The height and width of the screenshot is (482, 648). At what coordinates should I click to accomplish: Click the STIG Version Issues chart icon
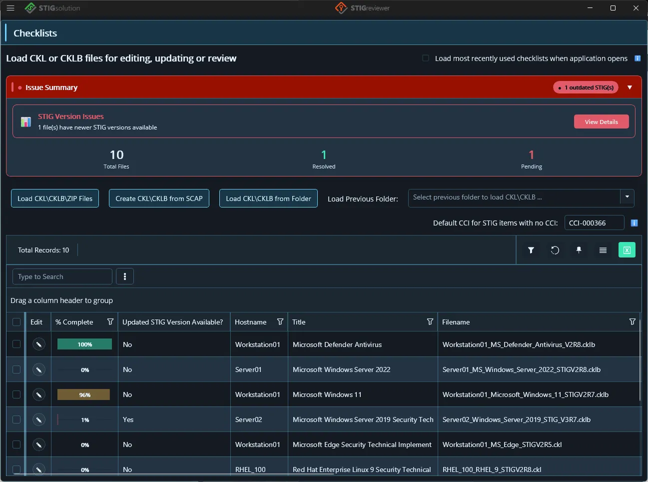pos(26,122)
